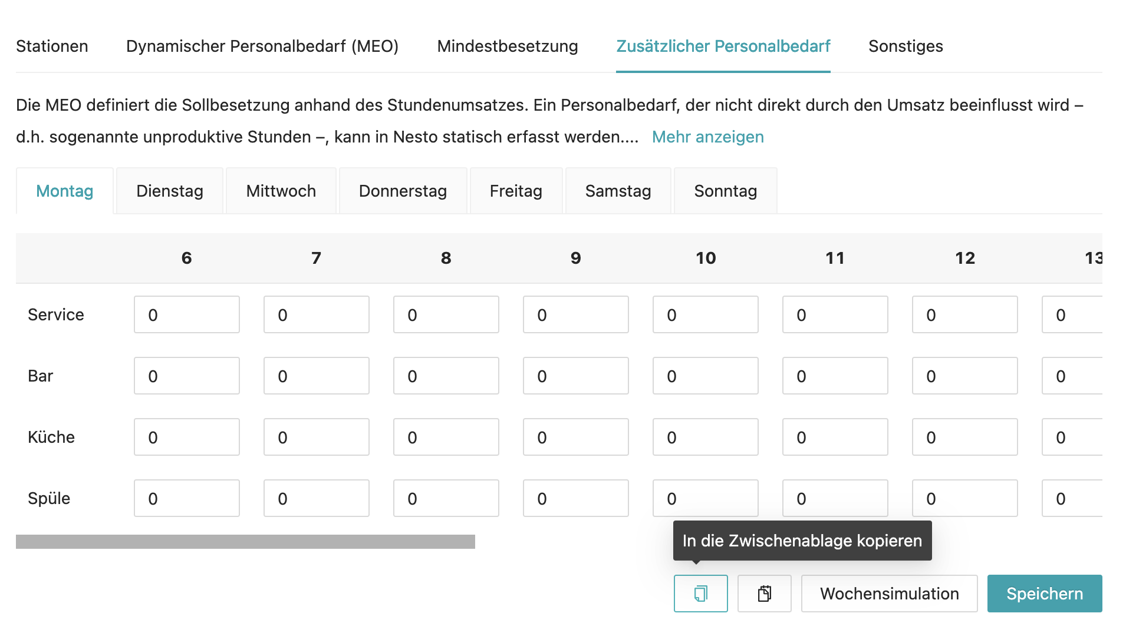Open the Donnerstag day tab
Image resolution: width=1126 pixels, height=643 pixels.
[x=403, y=191]
